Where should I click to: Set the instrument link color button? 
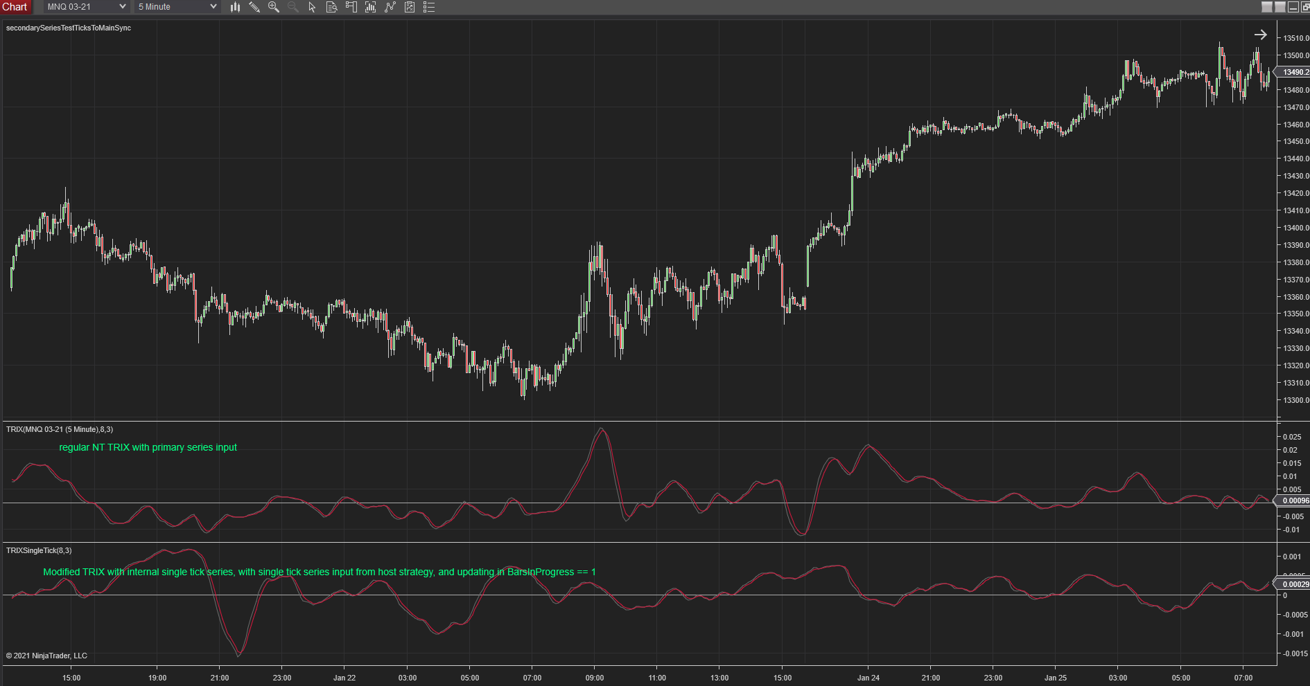click(x=1267, y=7)
